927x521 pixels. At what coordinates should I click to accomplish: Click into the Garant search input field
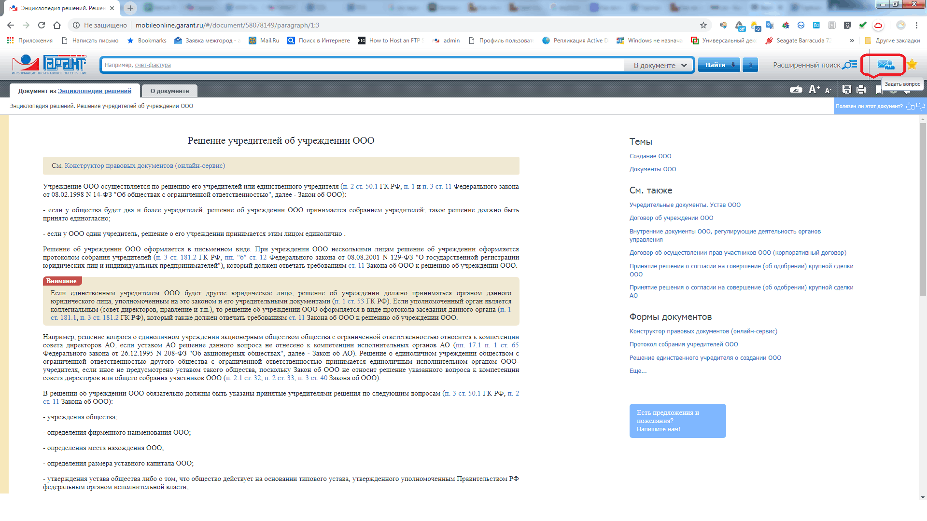(x=362, y=65)
